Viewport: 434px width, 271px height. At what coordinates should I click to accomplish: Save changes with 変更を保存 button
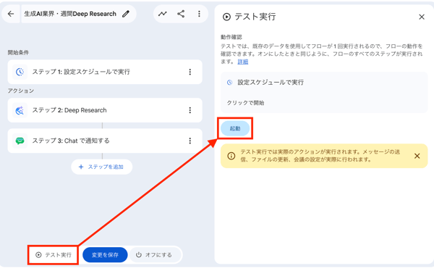105,255
